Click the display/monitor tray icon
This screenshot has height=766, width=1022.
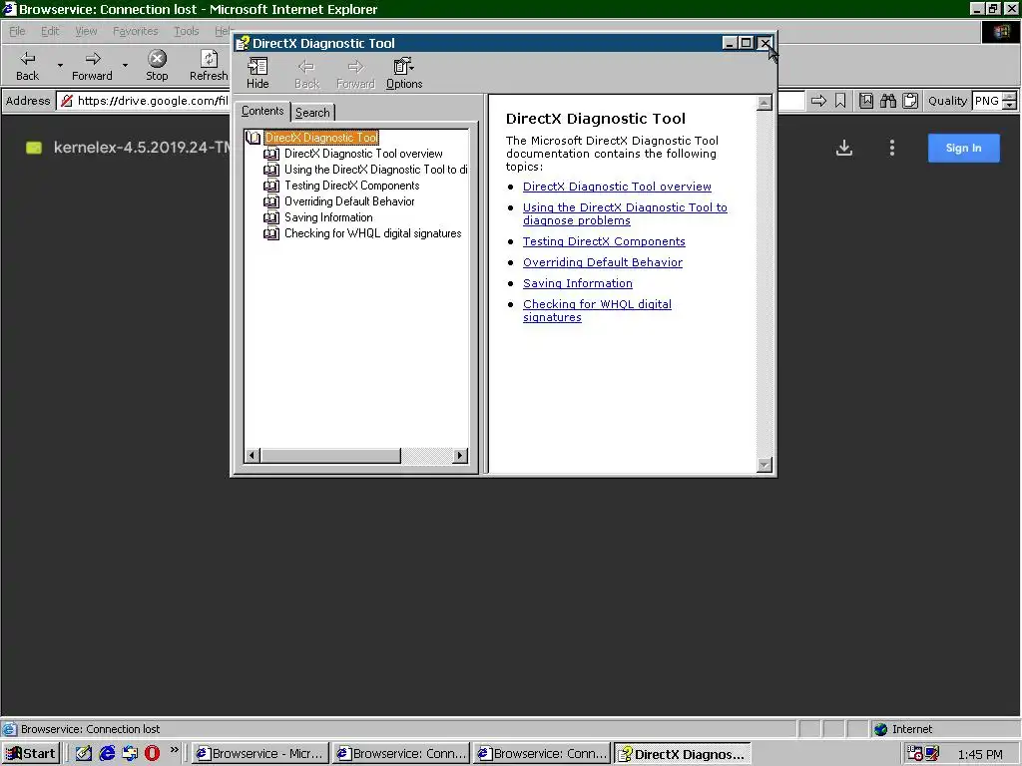point(931,754)
